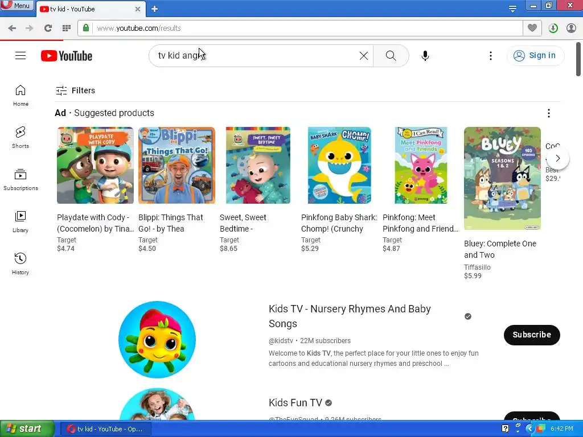Start voice search with the microphone icon
Screen dimensions: 583x437
pyautogui.click(x=425, y=56)
